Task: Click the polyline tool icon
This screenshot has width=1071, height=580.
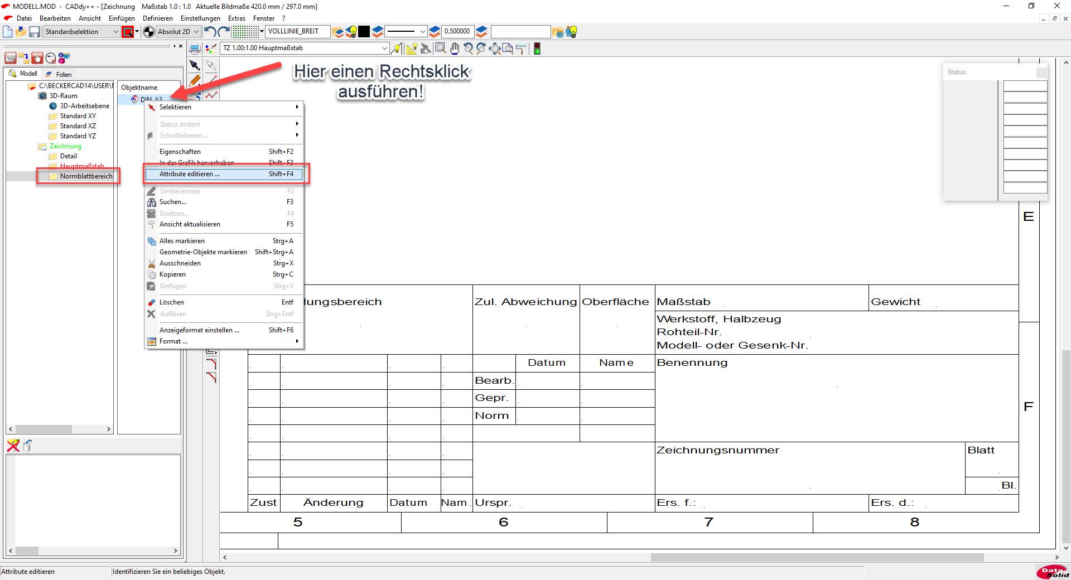Action: 211,95
